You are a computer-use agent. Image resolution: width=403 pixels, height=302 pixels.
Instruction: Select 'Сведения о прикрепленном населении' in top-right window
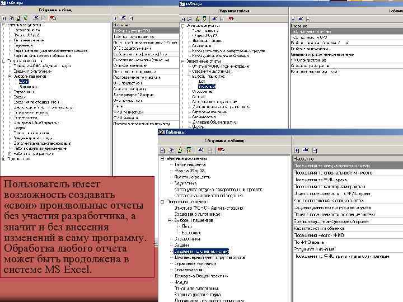[x=346, y=54]
